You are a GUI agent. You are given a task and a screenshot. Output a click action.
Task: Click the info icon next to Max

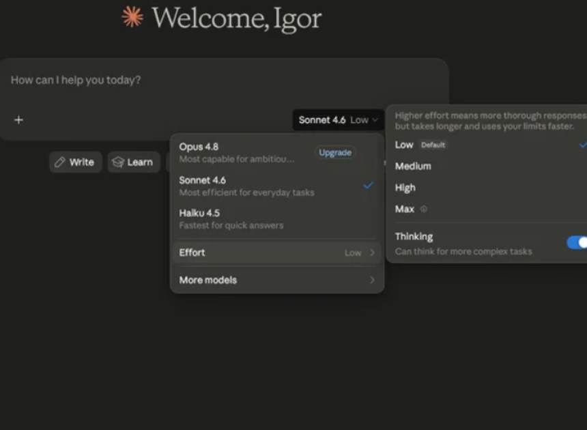point(423,209)
